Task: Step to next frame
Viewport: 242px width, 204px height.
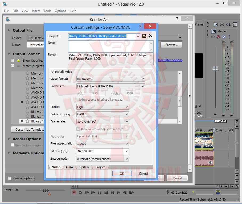Action: click(x=132, y=192)
